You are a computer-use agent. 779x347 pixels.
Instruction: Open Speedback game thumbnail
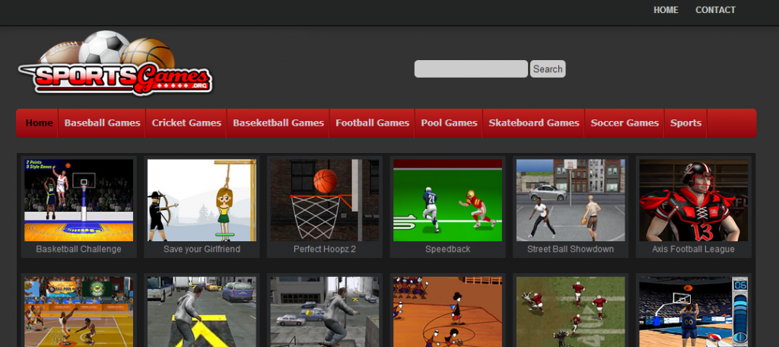(447, 200)
